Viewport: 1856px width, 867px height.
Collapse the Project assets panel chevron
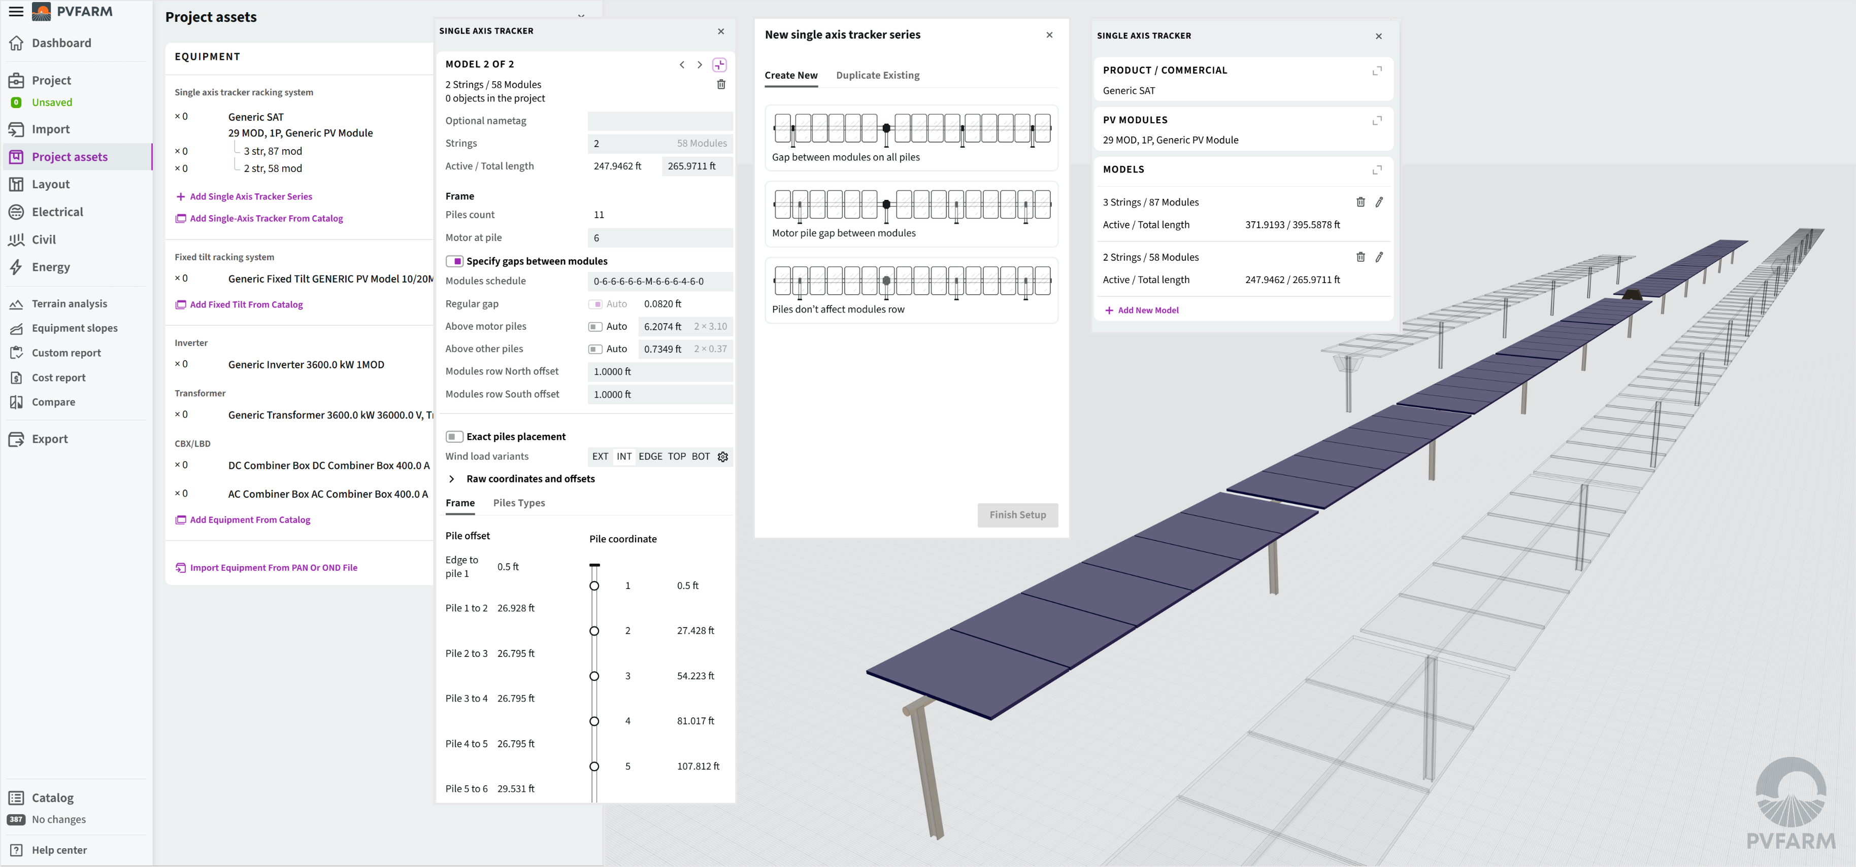581,16
